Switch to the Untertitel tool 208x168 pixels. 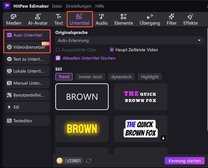pyautogui.click(x=79, y=19)
